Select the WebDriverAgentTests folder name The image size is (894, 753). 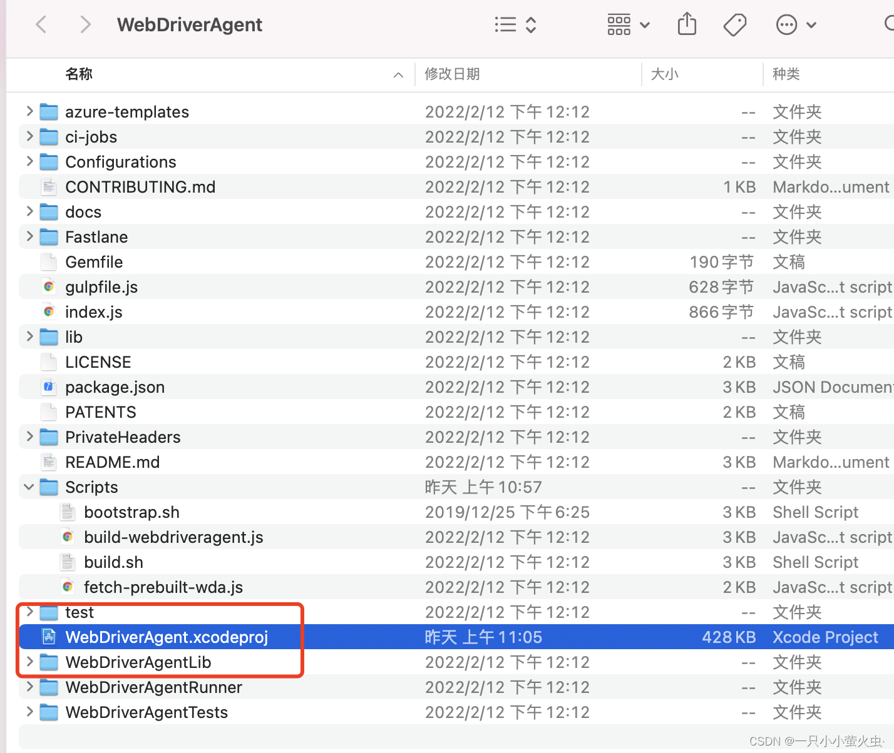(146, 712)
